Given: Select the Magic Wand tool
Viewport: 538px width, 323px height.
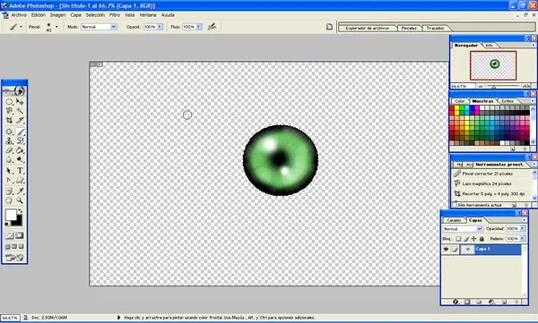Looking at the screenshot, I should pyautogui.click(x=20, y=111).
